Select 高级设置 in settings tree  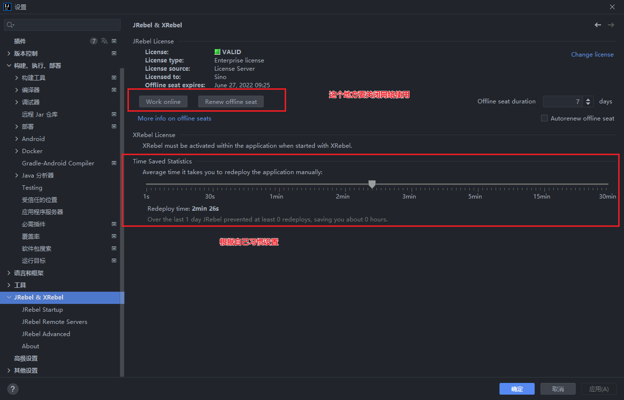(26, 358)
